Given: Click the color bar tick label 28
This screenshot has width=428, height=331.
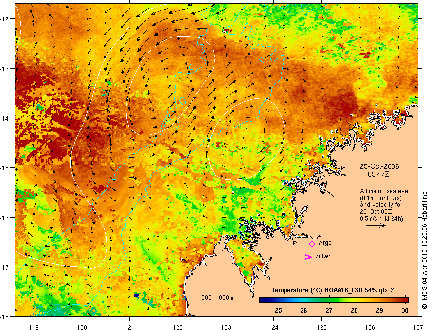Looking at the screenshot, I should pos(354,310).
